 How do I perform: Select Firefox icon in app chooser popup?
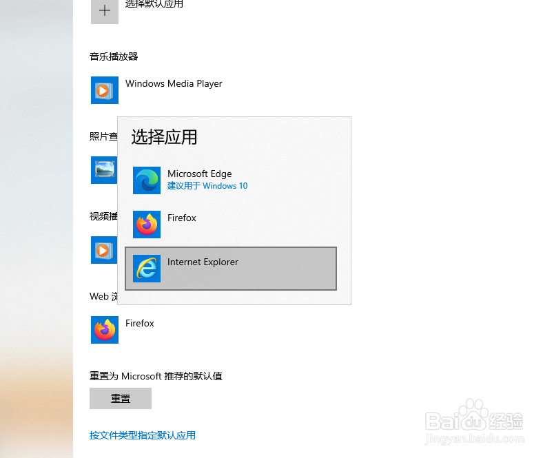pyautogui.click(x=147, y=225)
